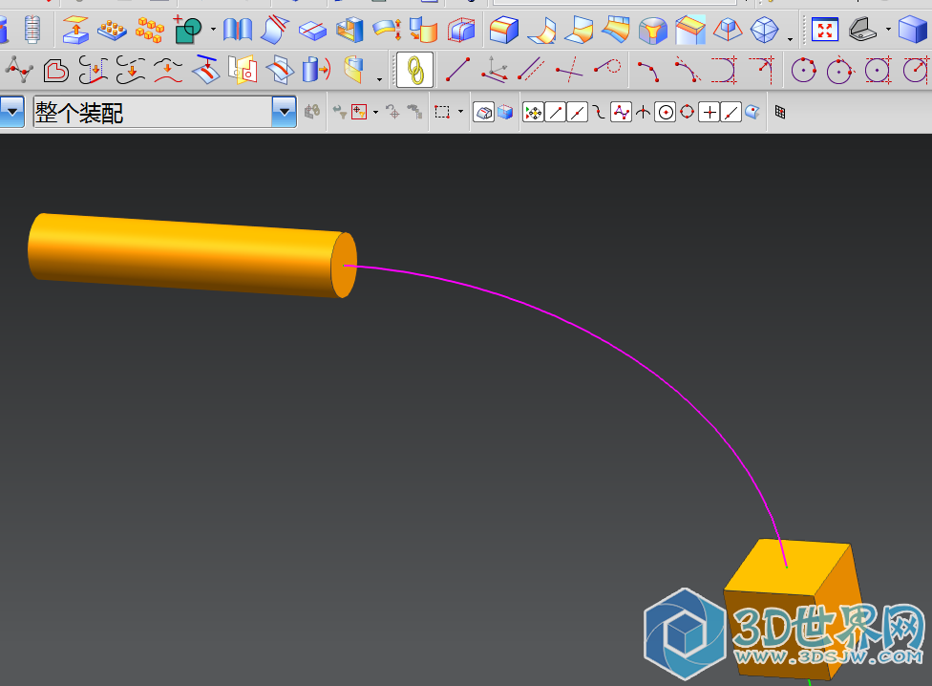
Task: Toggle Point on Bounded Grid snap
Action: 780,112
